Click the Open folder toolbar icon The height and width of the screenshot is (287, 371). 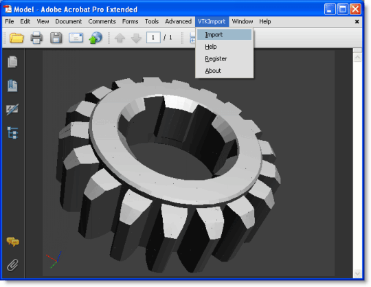[x=16, y=38]
